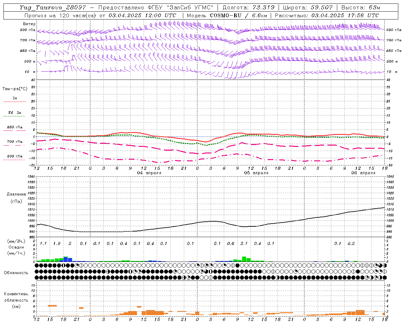
Task: Click the 2.1 three-hour precipitation value
Action: tap(244, 244)
